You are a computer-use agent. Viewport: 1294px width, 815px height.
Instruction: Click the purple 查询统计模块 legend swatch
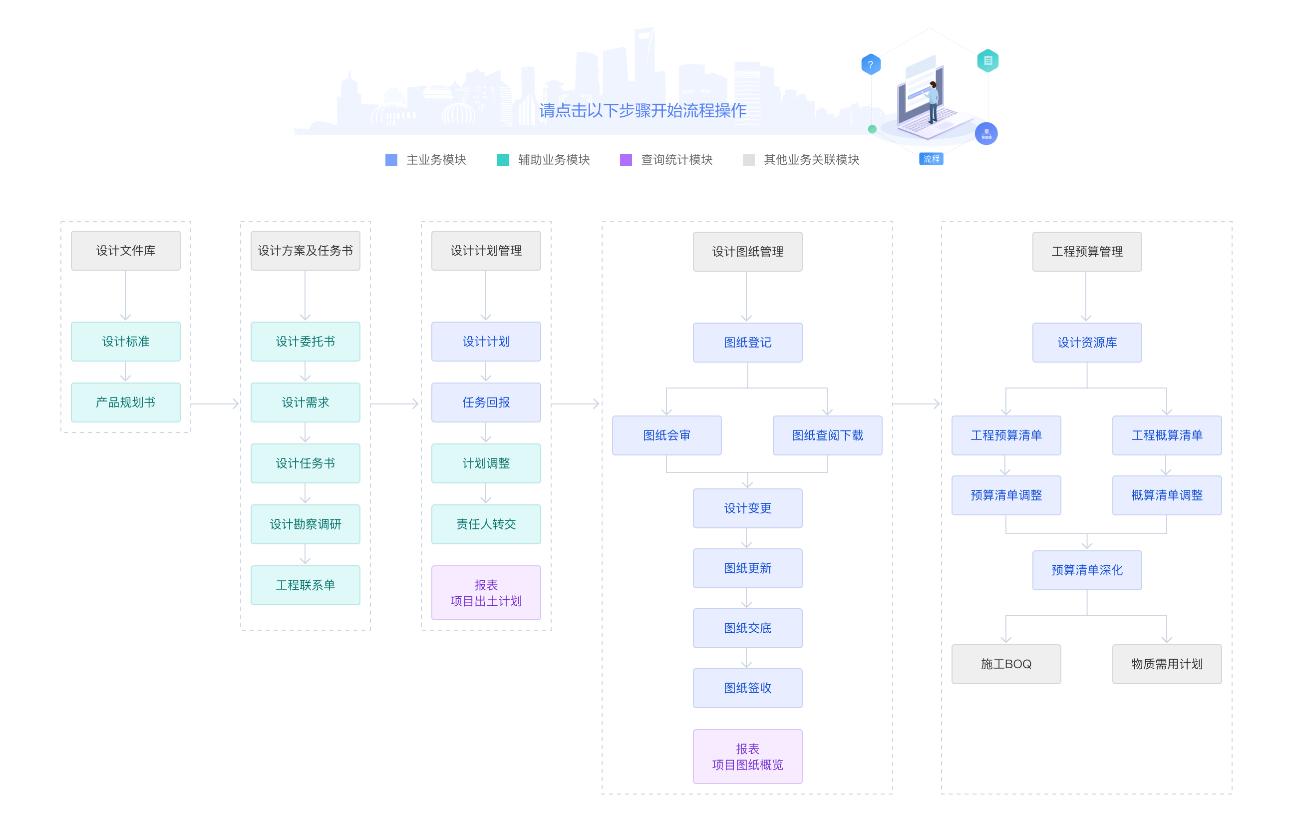(x=626, y=160)
